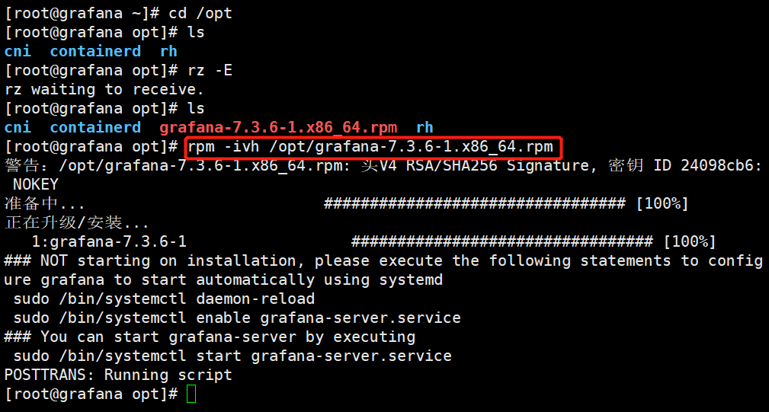Click the "POSTTRANS: Running script" line
This screenshot has width=769, height=412.
tap(118, 375)
